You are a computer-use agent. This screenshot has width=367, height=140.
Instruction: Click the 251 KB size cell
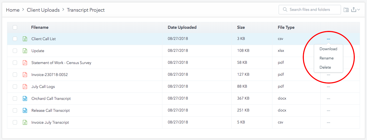[x=243, y=110]
